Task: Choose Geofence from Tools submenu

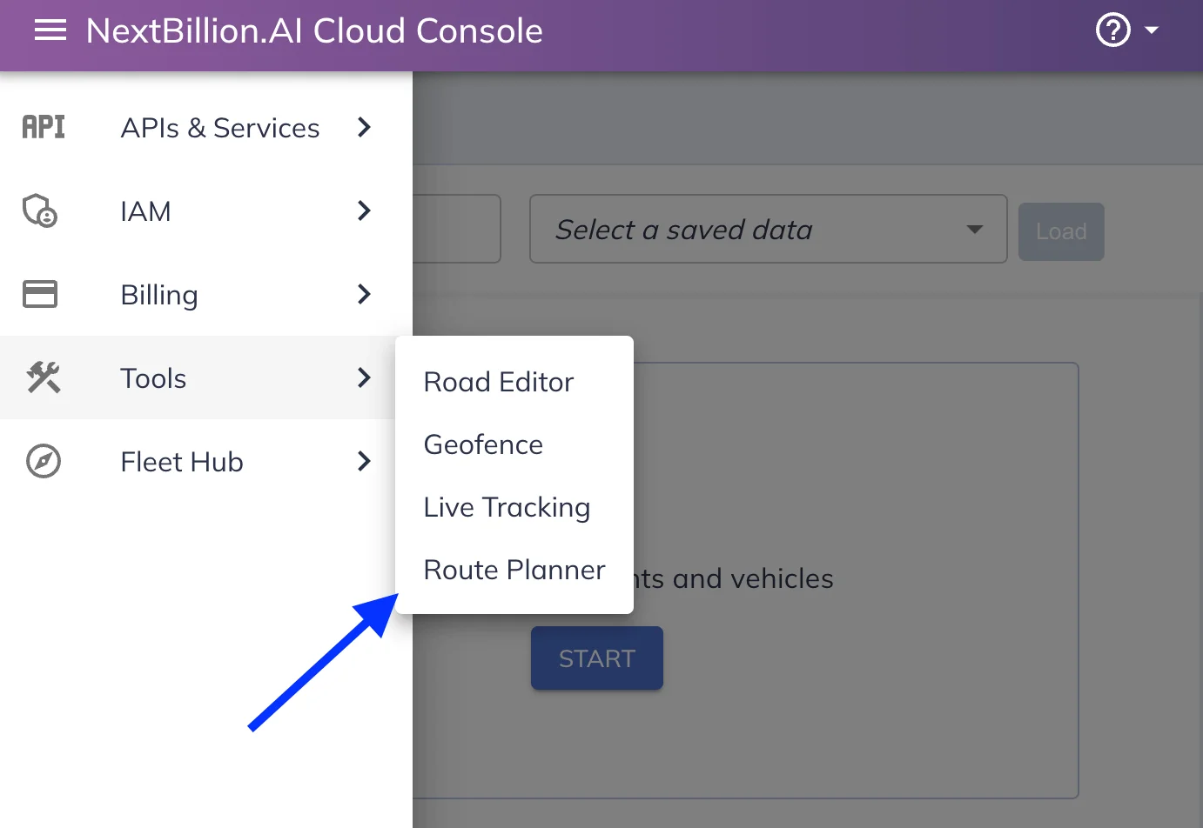Action: pos(514,444)
